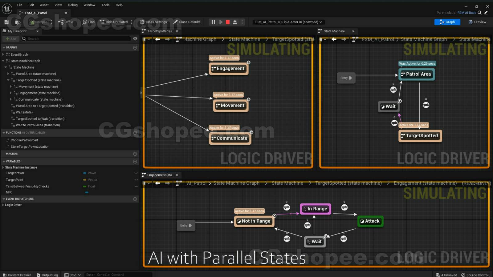Viewport: 493px width, 277px height.
Task: Toggle Hide Unrelated nodes
Action: coord(114,22)
